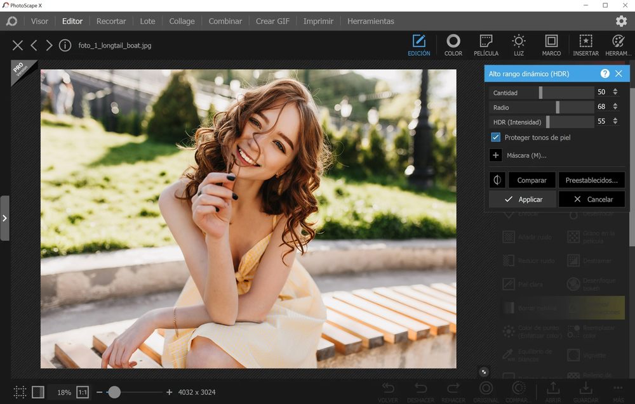Expand the Máscara (M) option
Image resolution: width=635 pixels, height=404 pixels.
coord(496,155)
